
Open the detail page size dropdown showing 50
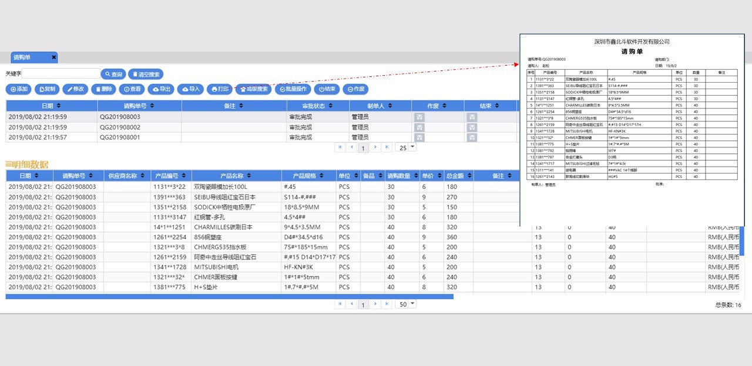coord(405,304)
